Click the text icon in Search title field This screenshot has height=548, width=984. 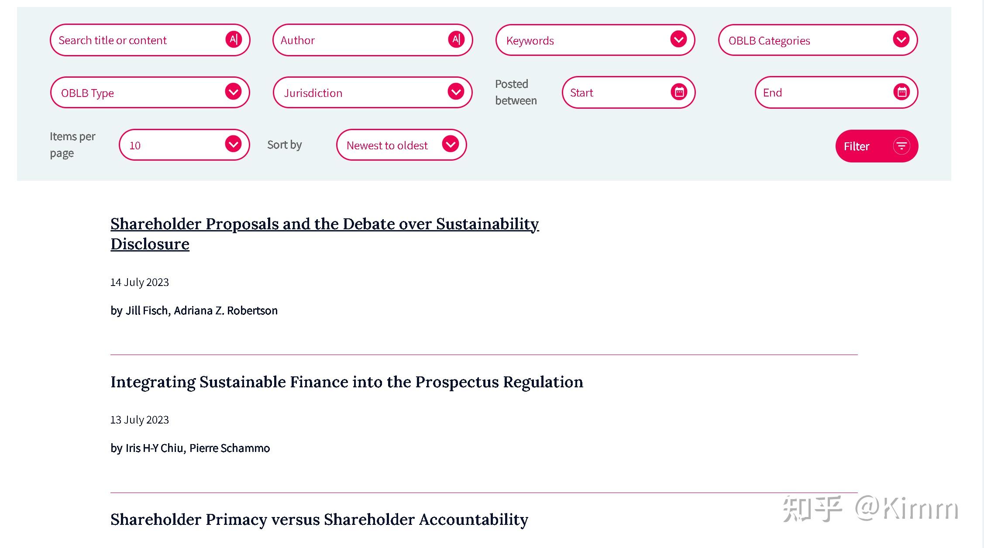tap(234, 40)
